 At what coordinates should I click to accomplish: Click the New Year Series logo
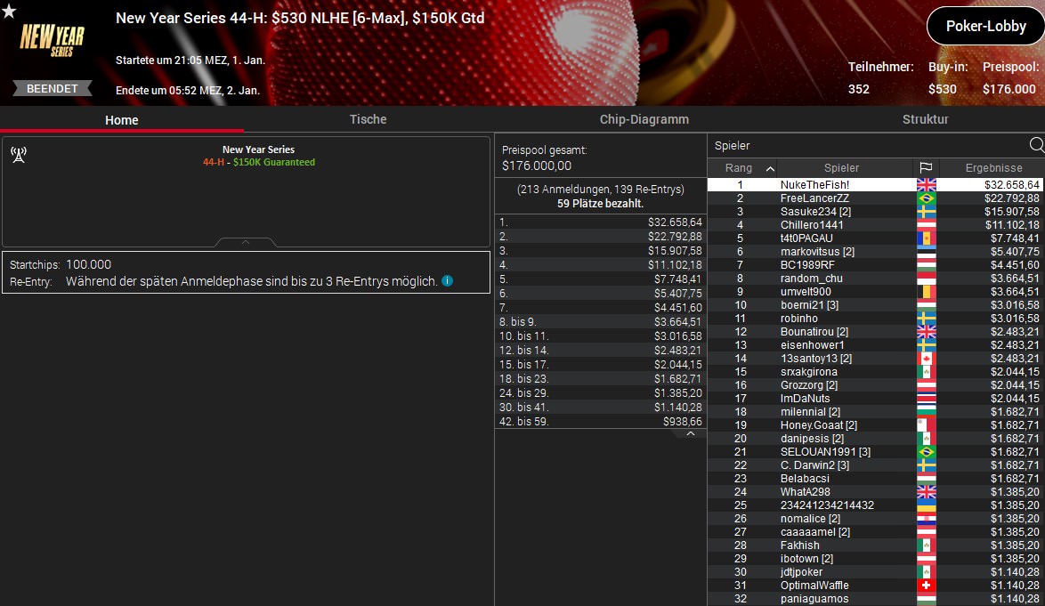[x=52, y=41]
